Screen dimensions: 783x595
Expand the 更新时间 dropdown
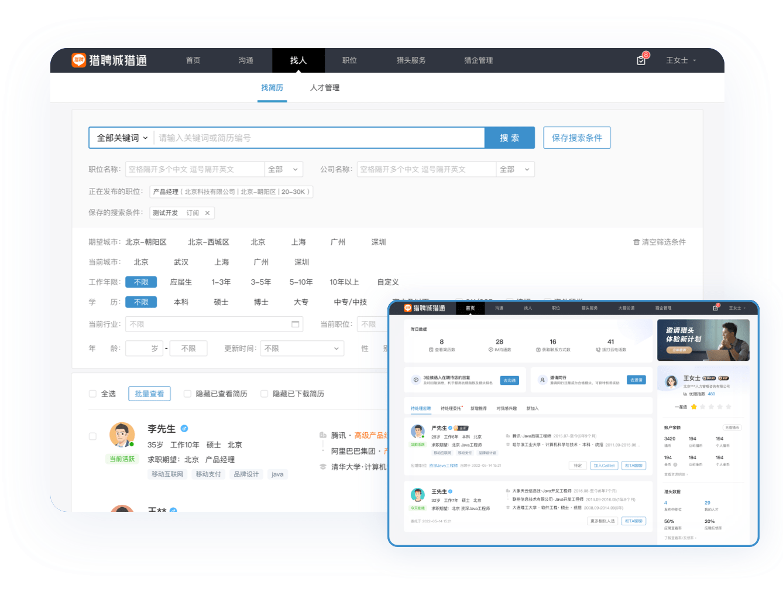pyautogui.click(x=301, y=348)
